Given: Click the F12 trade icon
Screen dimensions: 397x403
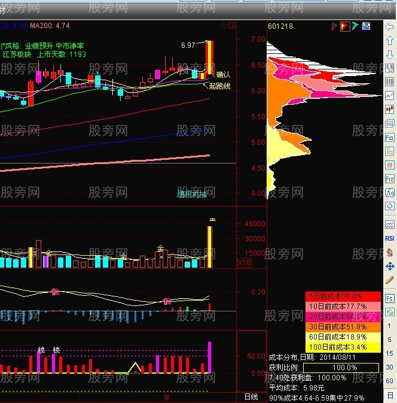Looking at the screenshot, I should (390, 178).
